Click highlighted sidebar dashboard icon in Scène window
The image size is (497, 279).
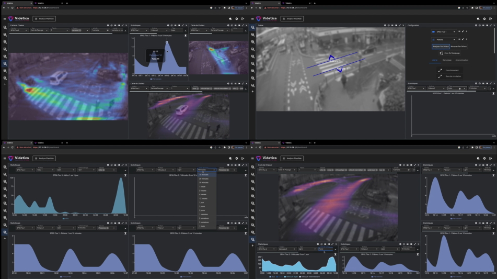tap(252, 27)
